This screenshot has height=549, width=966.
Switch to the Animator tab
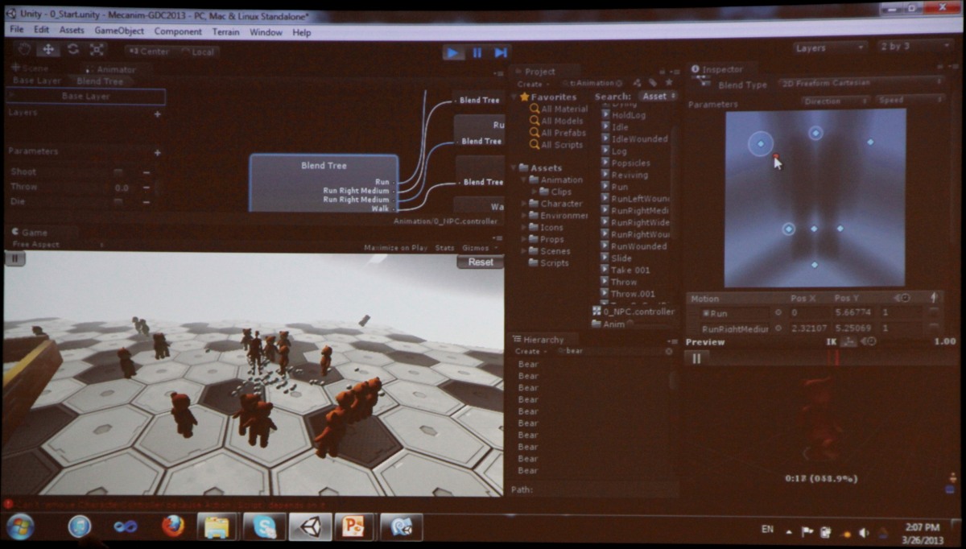[113, 69]
